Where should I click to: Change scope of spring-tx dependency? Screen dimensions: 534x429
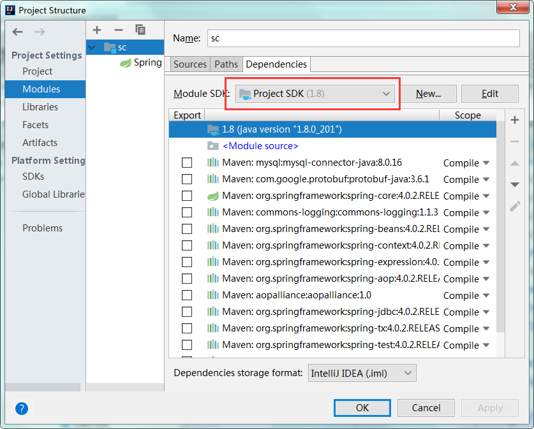coord(466,329)
